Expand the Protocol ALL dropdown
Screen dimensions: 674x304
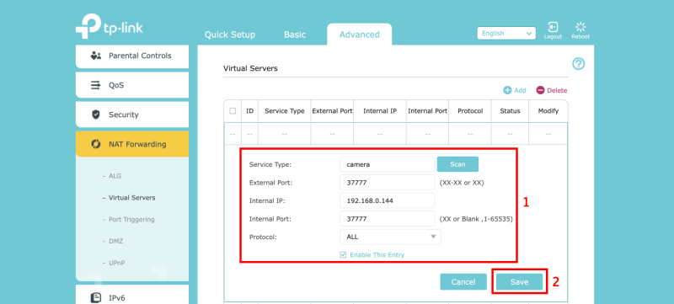[390, 237]
